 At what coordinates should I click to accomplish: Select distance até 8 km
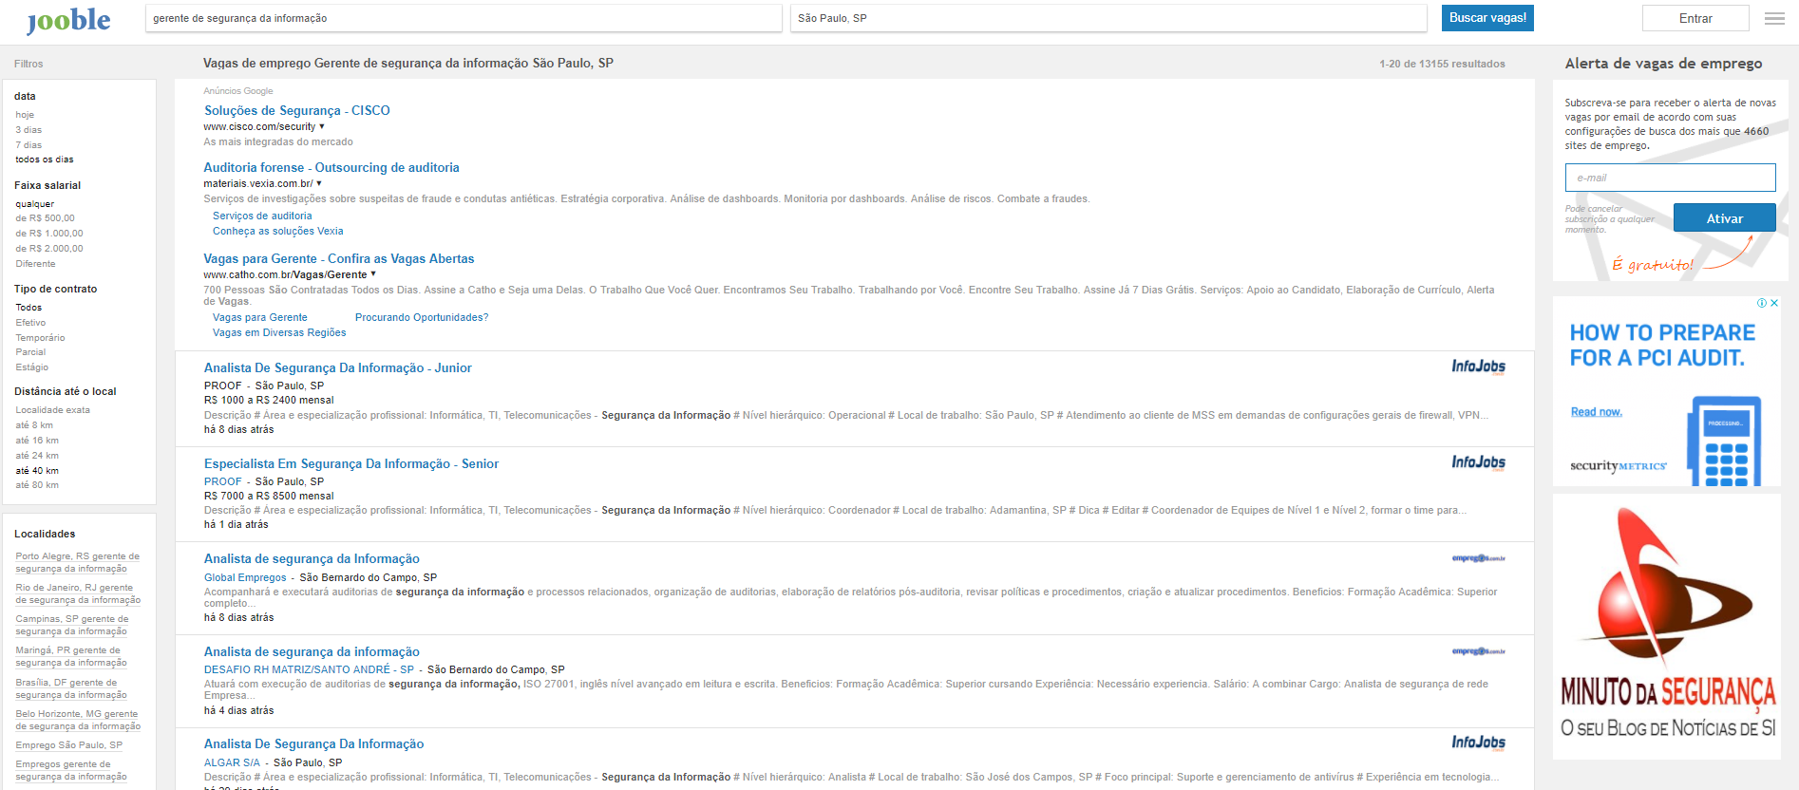[x=34, y=425]
